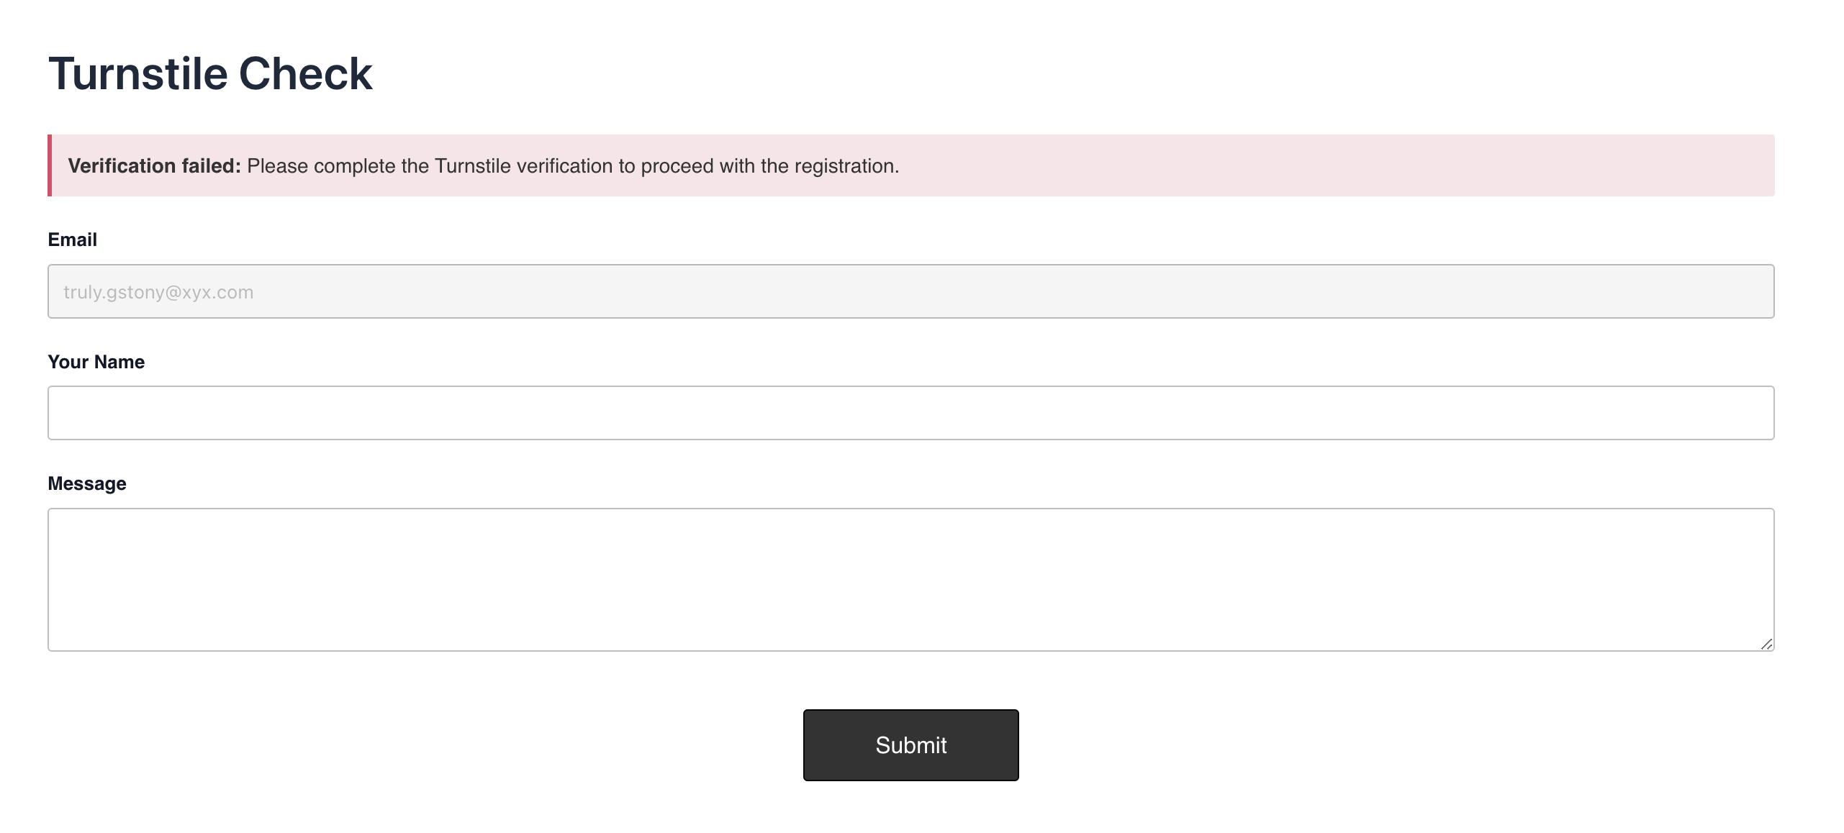1844x833 pixels.
Task: Click the Your Name label
Action: pyautogui.click(x=96, y=362)
